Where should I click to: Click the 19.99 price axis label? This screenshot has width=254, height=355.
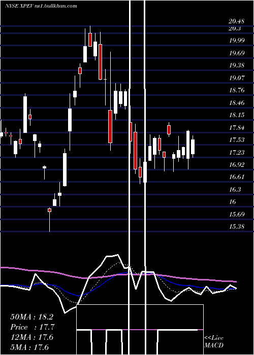(x=237, y=41)
